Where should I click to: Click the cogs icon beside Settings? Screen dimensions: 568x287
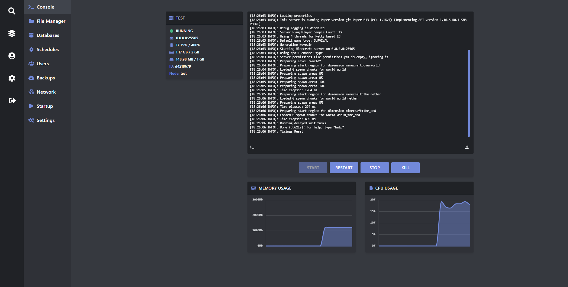[31, 120]
